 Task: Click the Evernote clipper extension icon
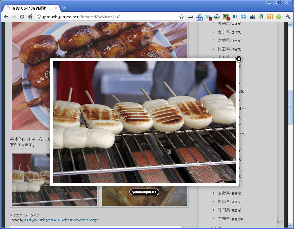click(x=261, y=17)
